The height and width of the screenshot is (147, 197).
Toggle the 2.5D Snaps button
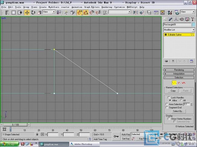[x=80, y=12]
